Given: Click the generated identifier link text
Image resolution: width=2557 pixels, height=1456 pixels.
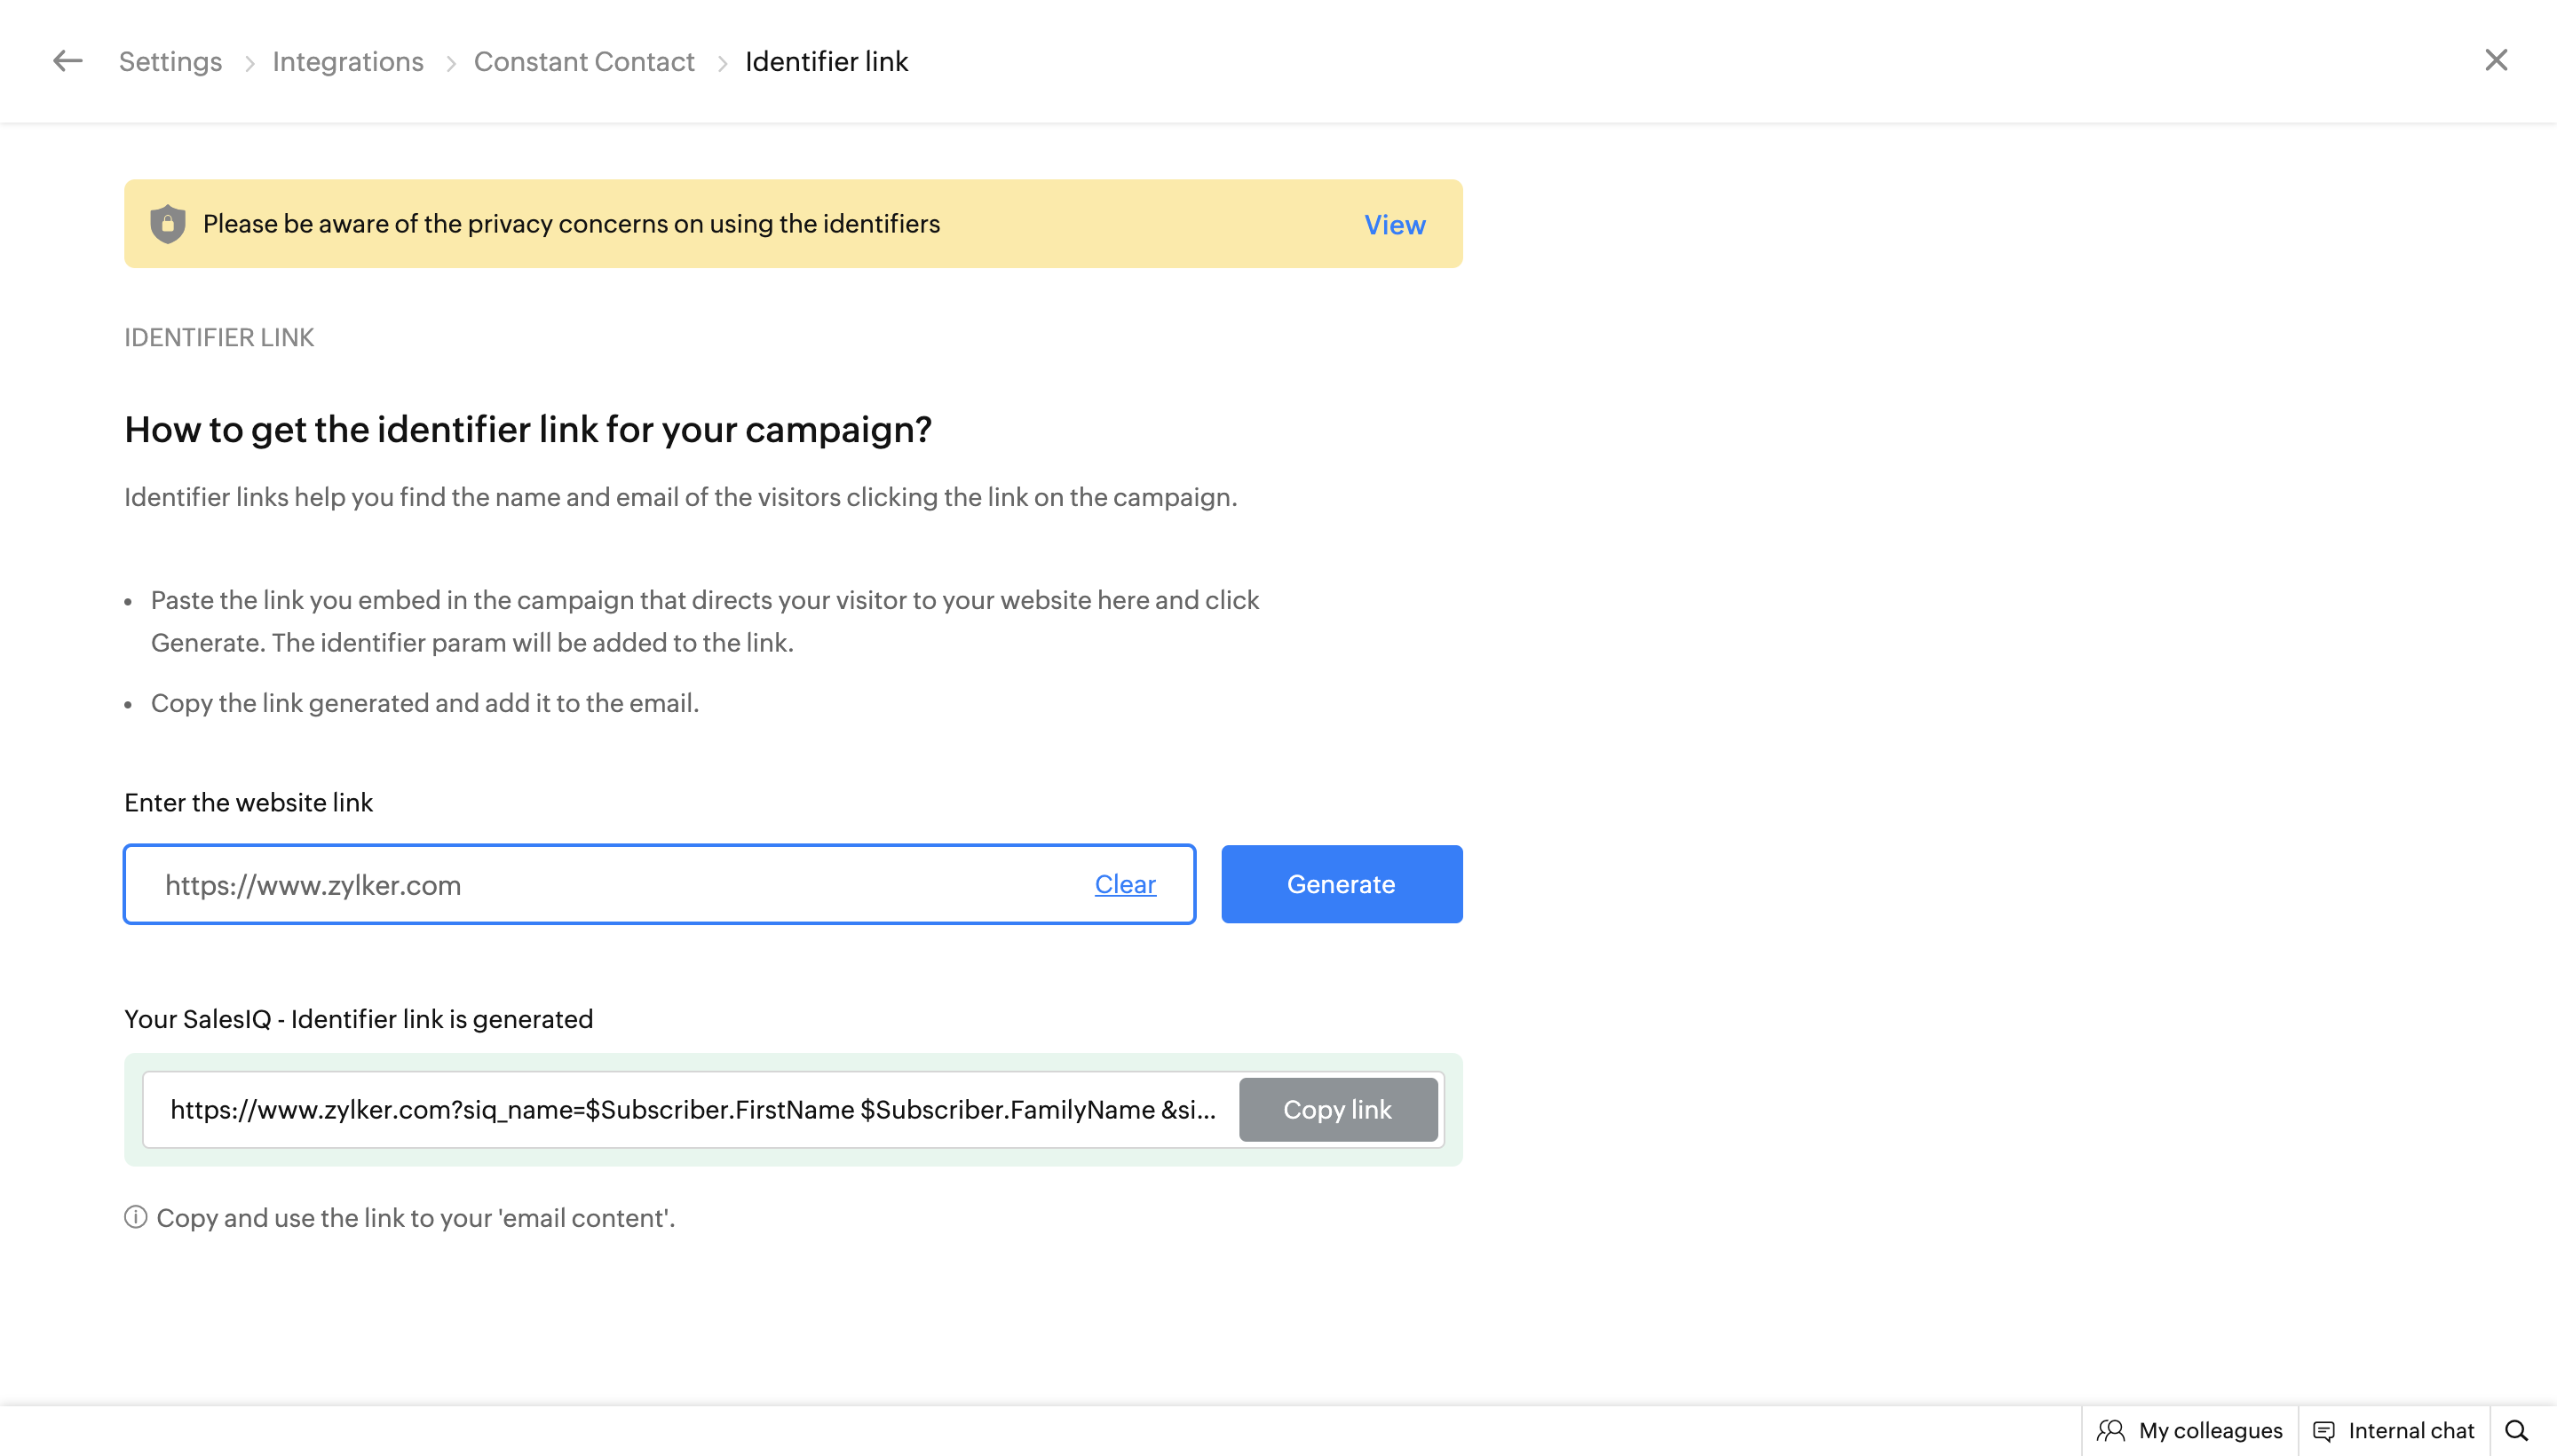Looking at the screenshot, I should [692, 1110].
